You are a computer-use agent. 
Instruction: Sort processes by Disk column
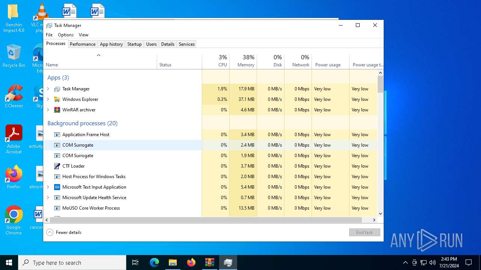click(271, 61)
